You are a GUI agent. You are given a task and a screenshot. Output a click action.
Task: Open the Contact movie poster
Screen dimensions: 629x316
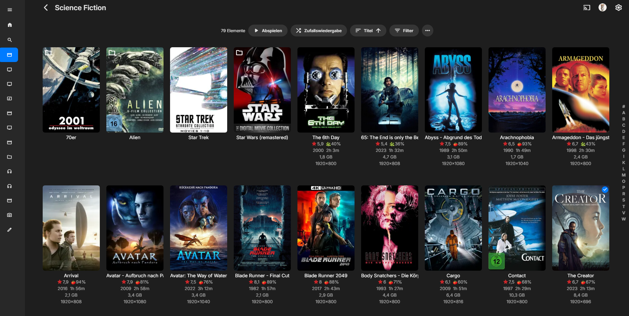click(x=517, y=228)
